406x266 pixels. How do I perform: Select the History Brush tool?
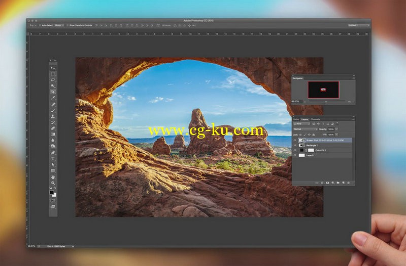(53, 122)
